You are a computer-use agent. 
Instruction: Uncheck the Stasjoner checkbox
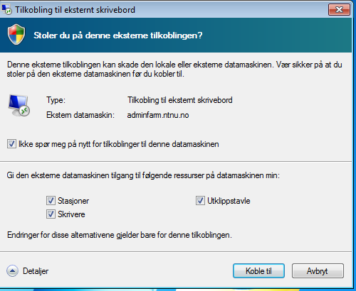tap(51, 201)
